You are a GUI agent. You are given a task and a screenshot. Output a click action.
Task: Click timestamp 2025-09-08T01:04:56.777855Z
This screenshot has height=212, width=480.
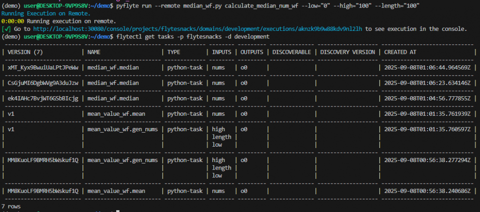[427, 99]
